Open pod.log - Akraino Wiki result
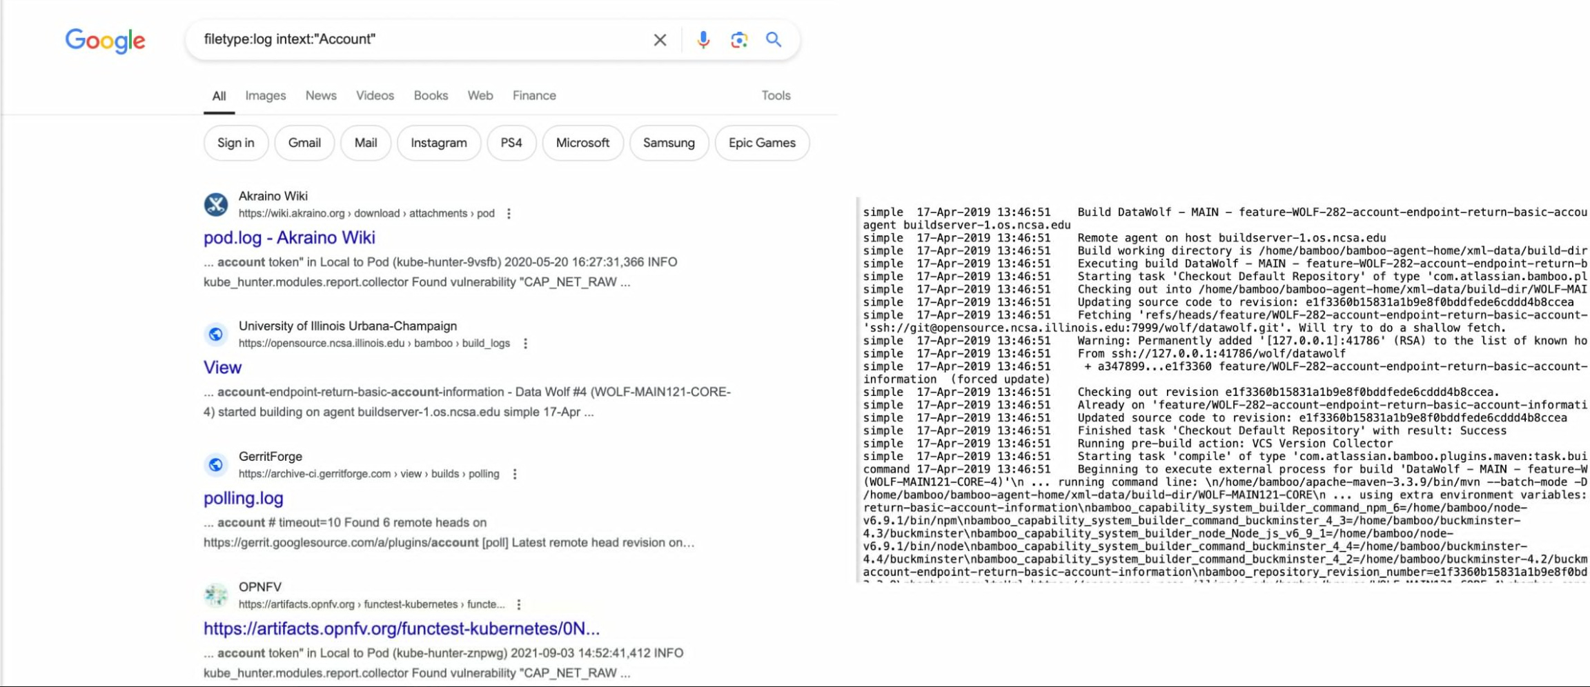Viewport: 1590px width, 687px height. pos(289,238)
